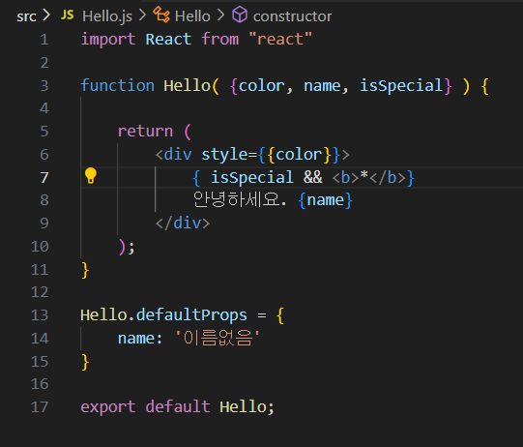Click 'isSpecial' parameter on line 3
The height and width of the screenshot is (447, 523).
coord(401,86)
